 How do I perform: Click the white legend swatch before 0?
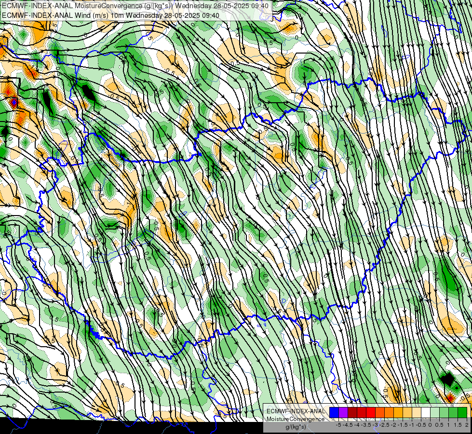(x=426, y=413)
